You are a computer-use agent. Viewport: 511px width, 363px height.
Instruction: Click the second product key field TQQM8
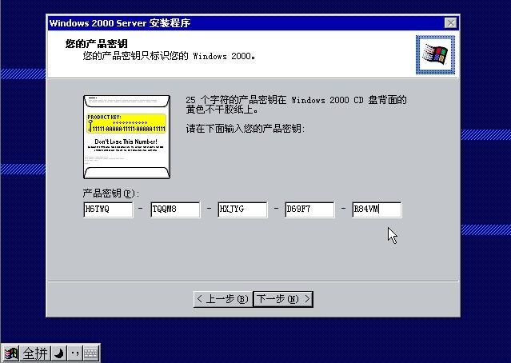coord(175,209)
